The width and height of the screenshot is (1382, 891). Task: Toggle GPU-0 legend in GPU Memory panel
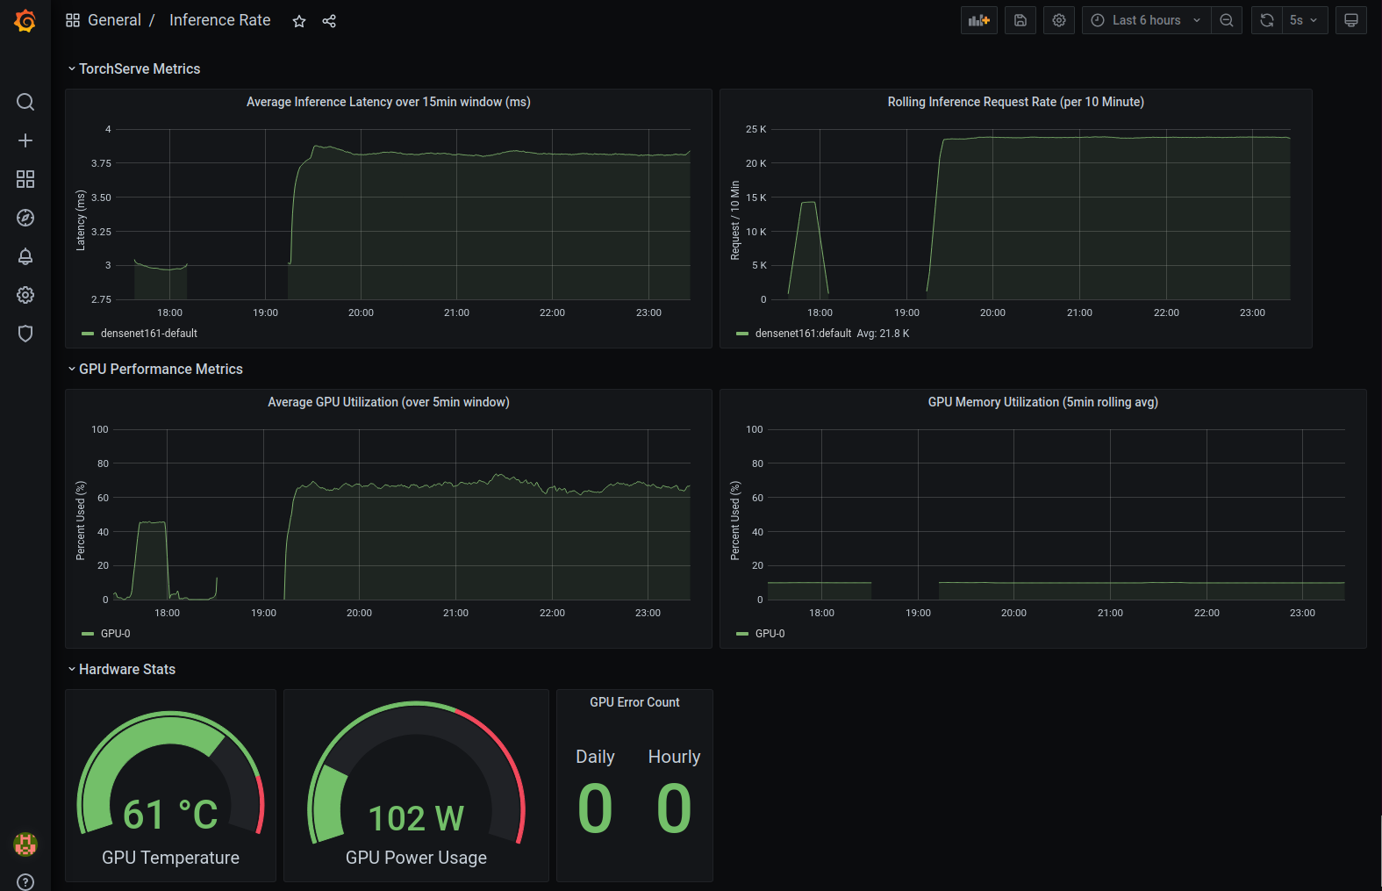770,634
